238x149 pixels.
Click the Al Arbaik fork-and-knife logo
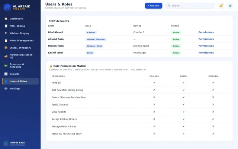(x=7, y=7)
